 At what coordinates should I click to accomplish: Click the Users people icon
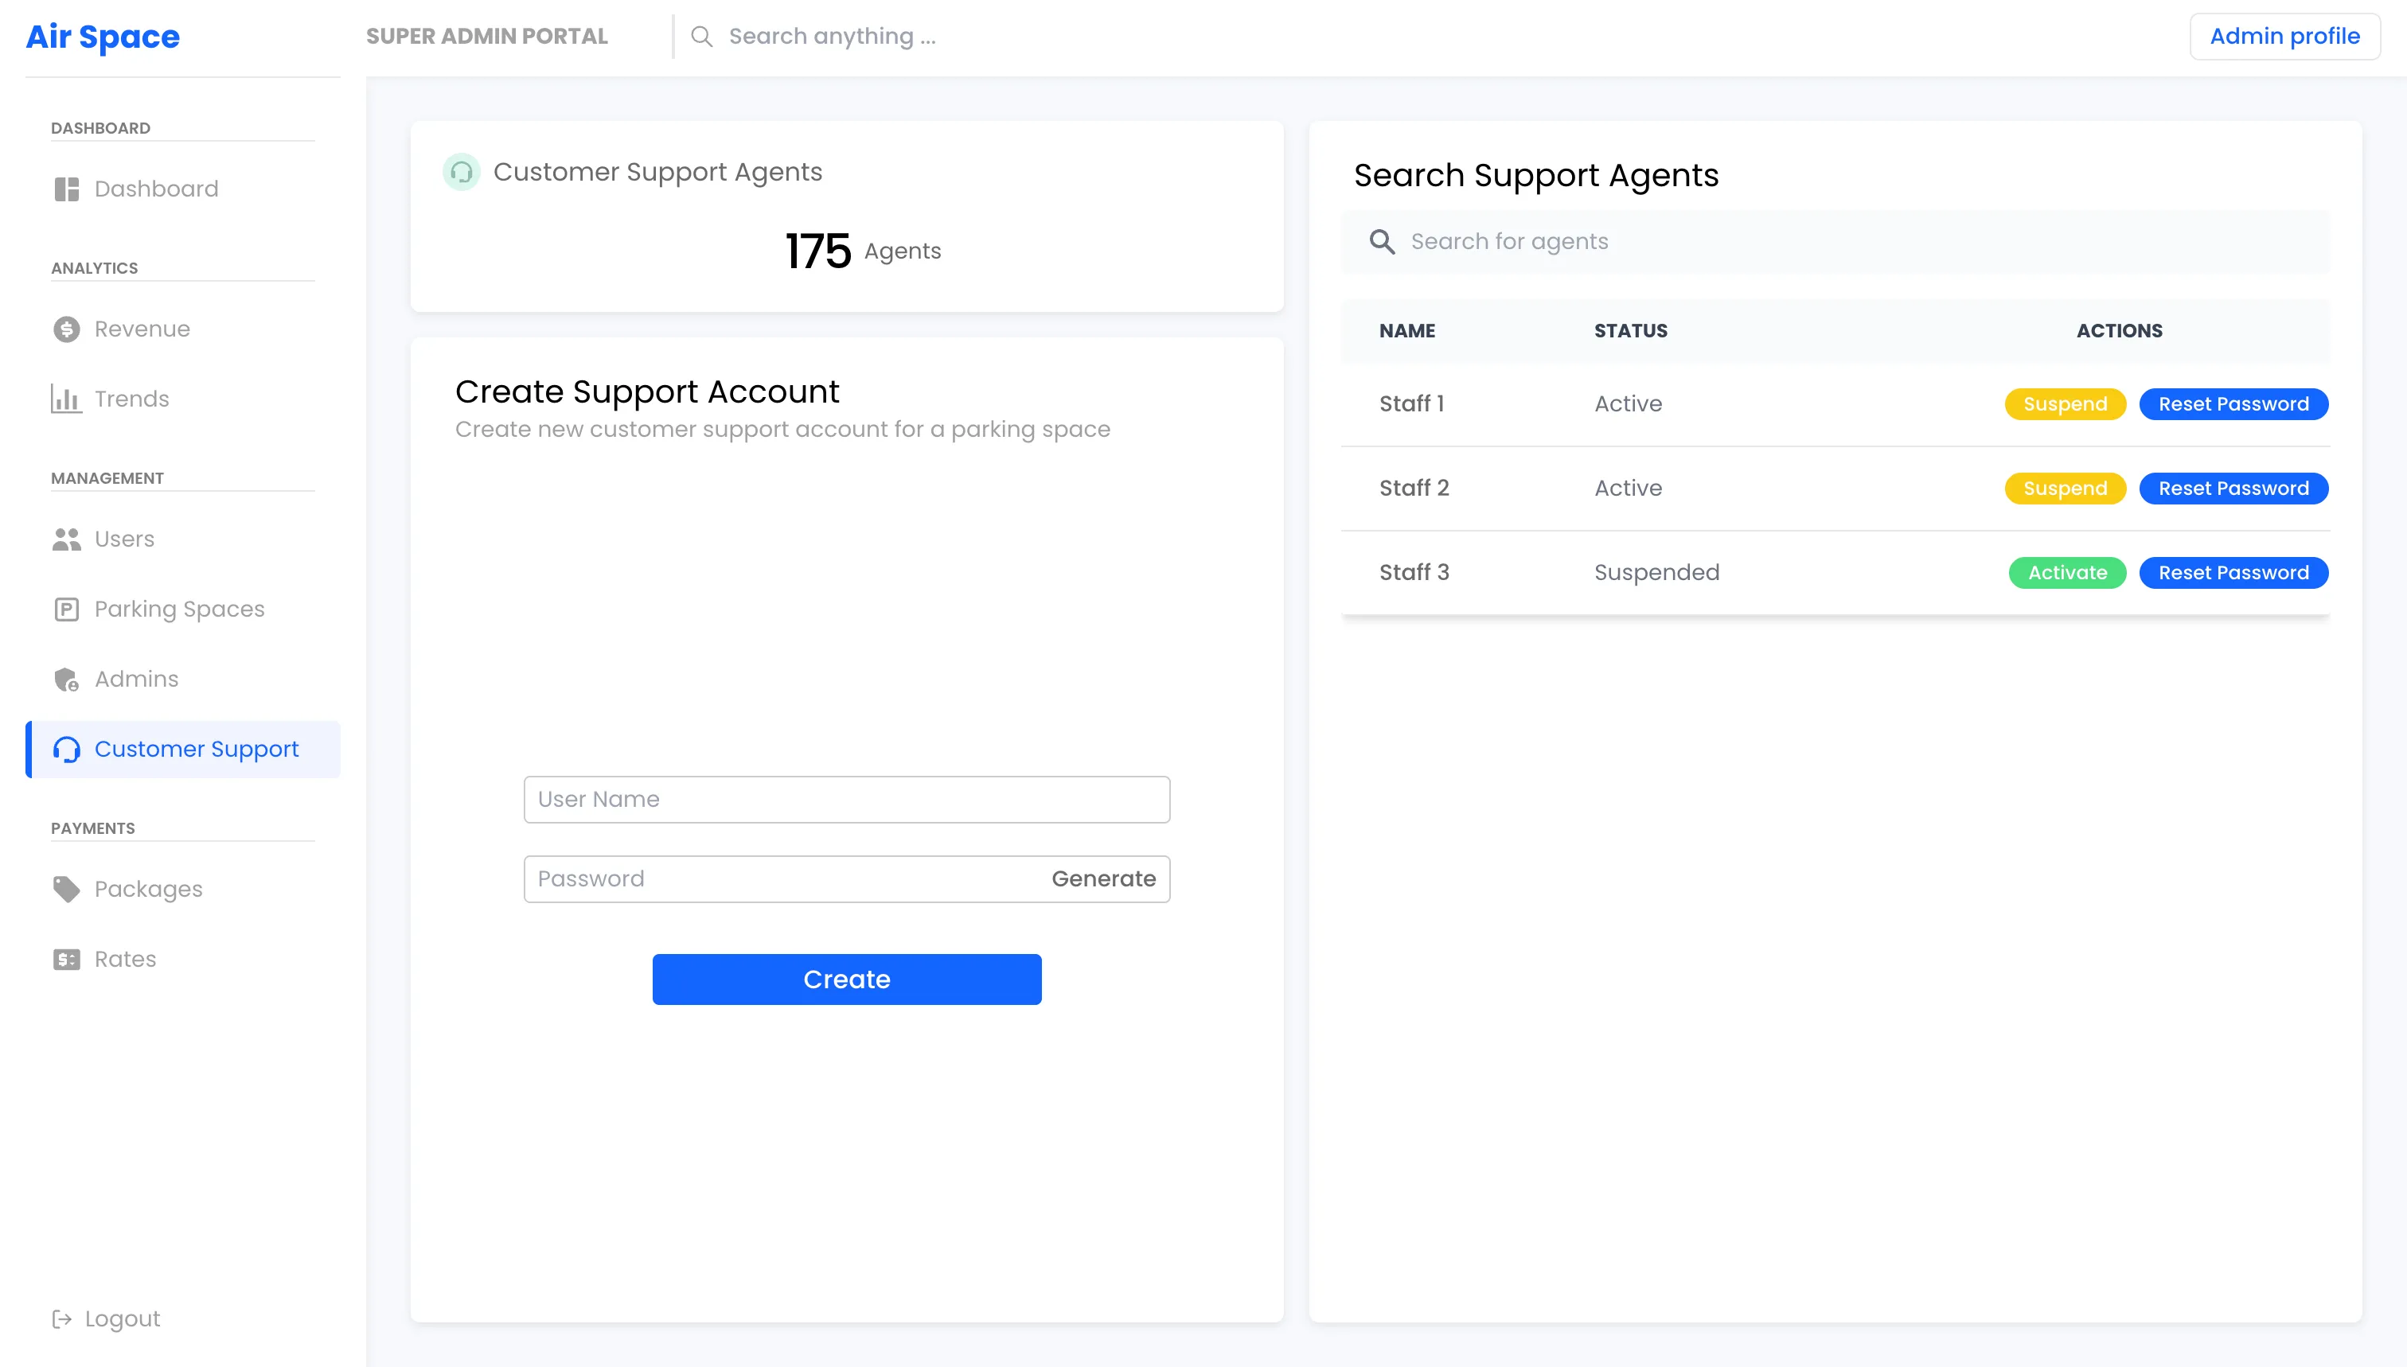point(67,539)
